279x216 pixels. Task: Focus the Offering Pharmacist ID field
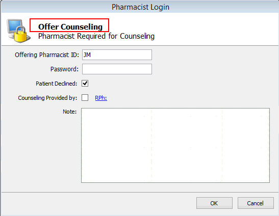pyautogui.click(x=117, y=55)
